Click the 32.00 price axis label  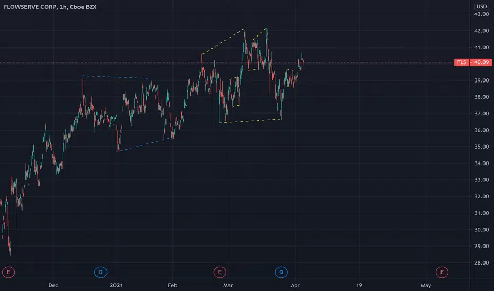(481, 196)
